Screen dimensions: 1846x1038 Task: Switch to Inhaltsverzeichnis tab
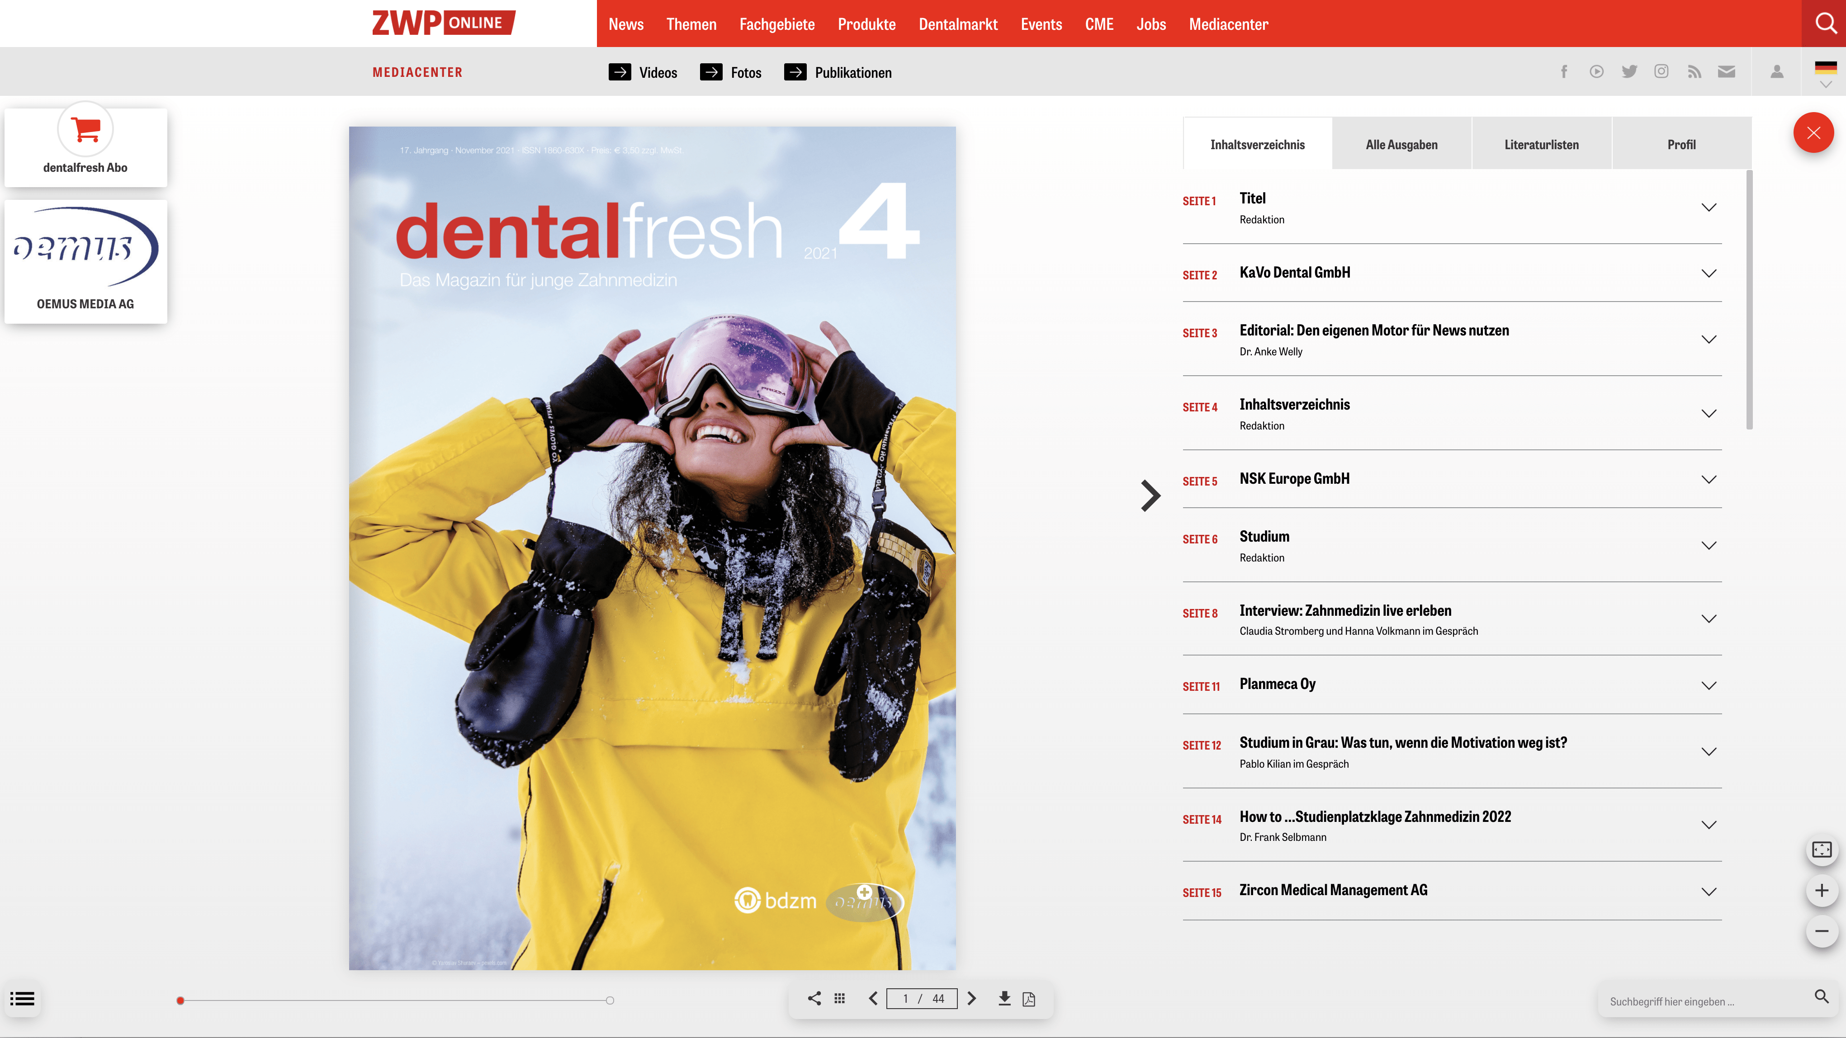[x=1258, y=144]
